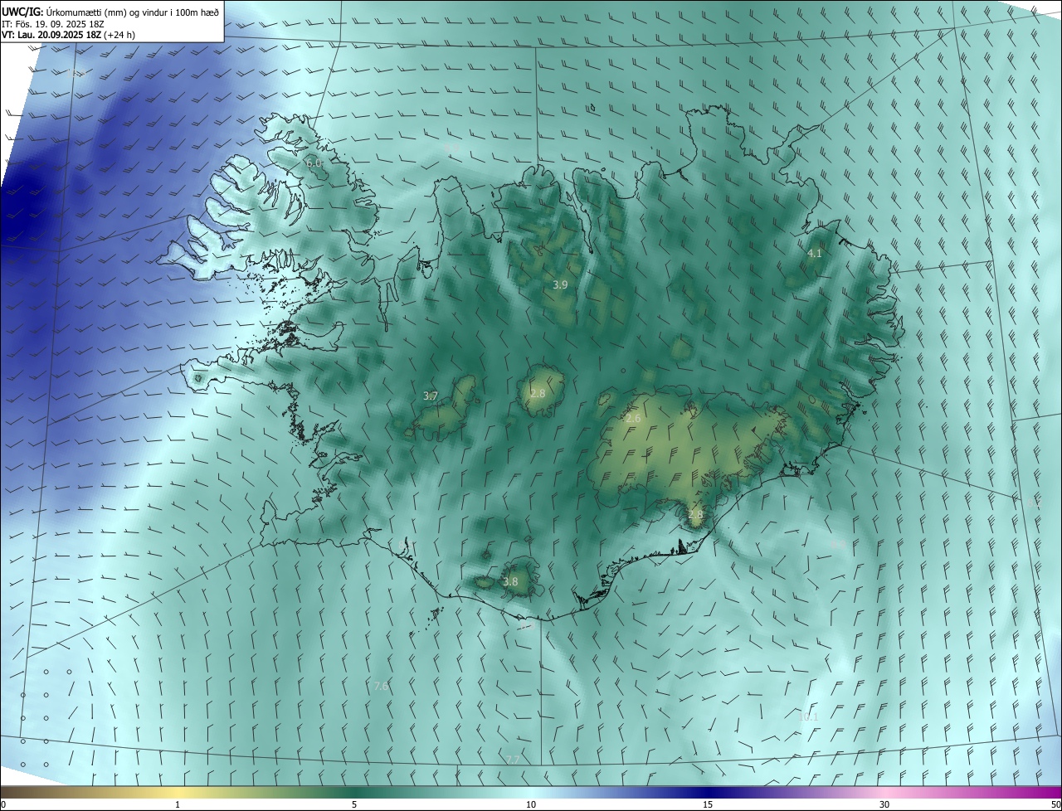Click the 10.1 value over the southeast ocean
1062x811 pixels.
click(808, 716)
